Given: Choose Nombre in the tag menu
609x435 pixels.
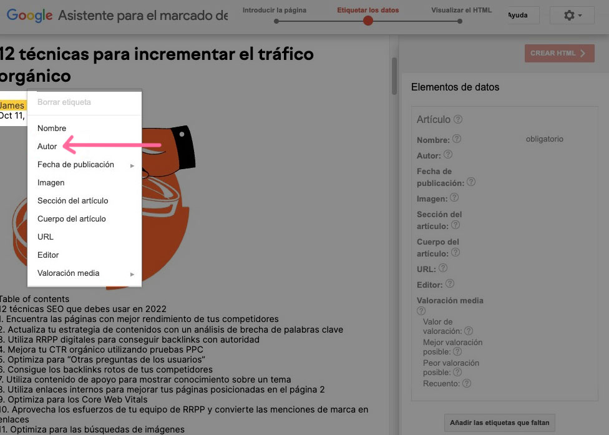Looking at the screenshot, I should 52,129.
